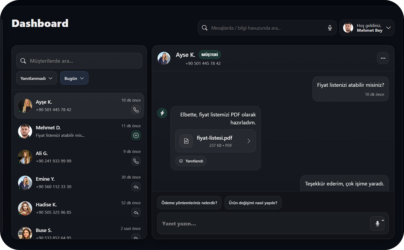Click the plus icon beside Mehmet D.
This screenshot has width=404, height=250.
coord(136,136)
